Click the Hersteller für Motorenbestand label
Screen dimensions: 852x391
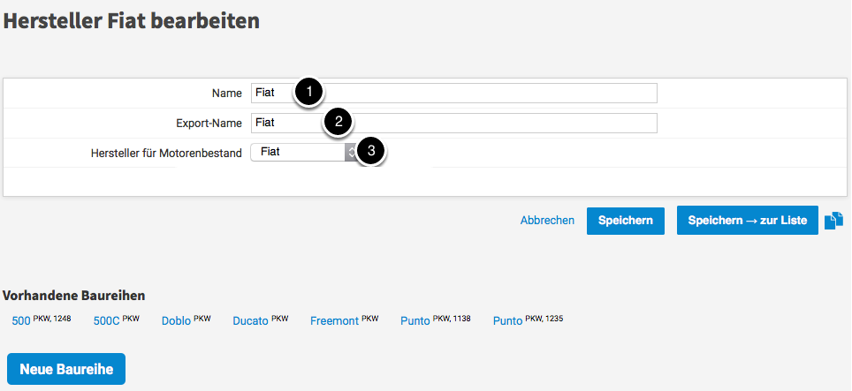(x=166, y=153)
